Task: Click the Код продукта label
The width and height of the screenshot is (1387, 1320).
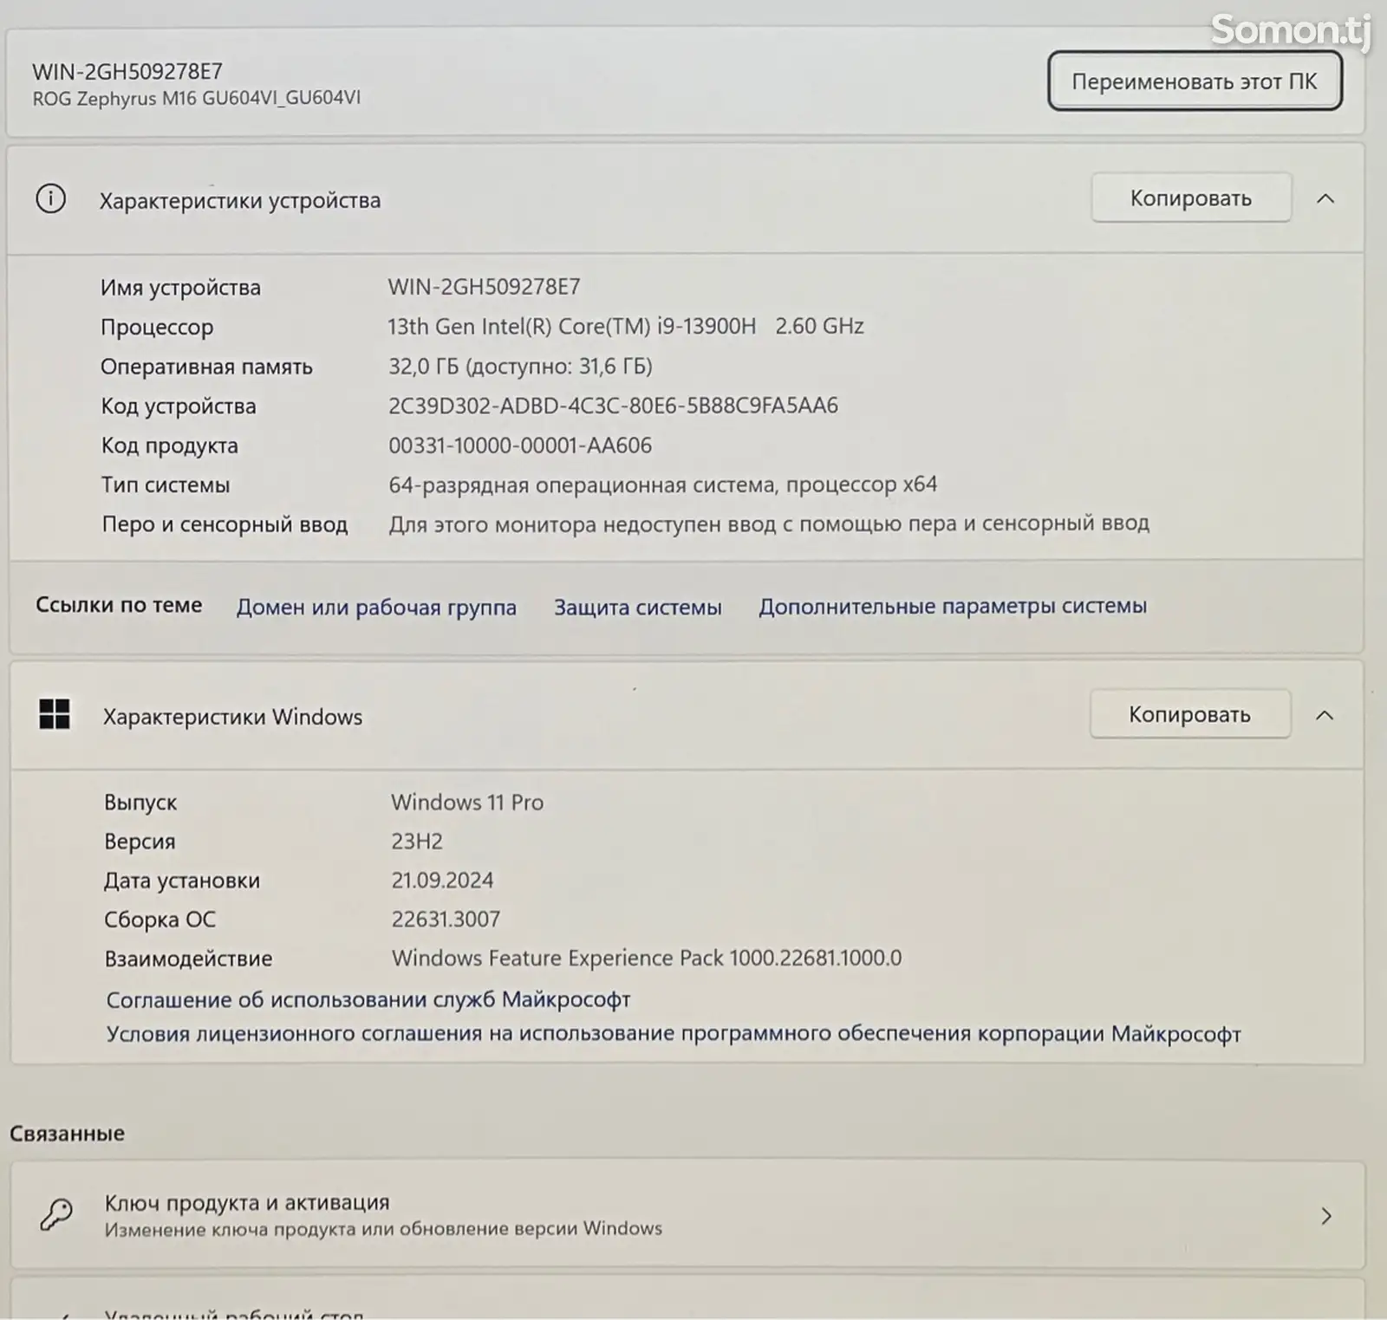Action: click(169, 445)
